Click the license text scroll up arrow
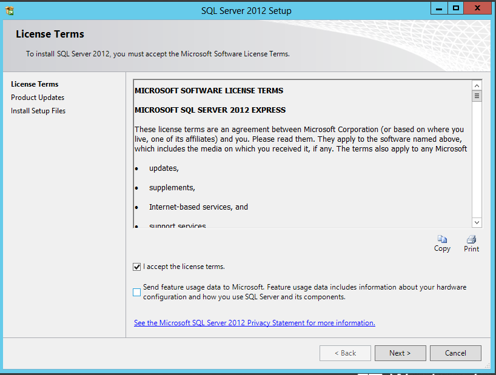Viewport: 496px width, 375px height. (477, 85)
